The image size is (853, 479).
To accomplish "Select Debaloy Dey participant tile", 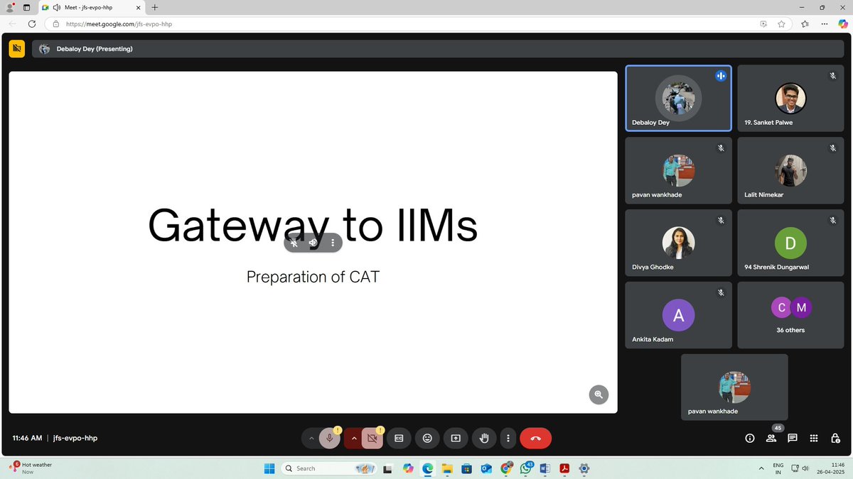I will click(678, 98).
